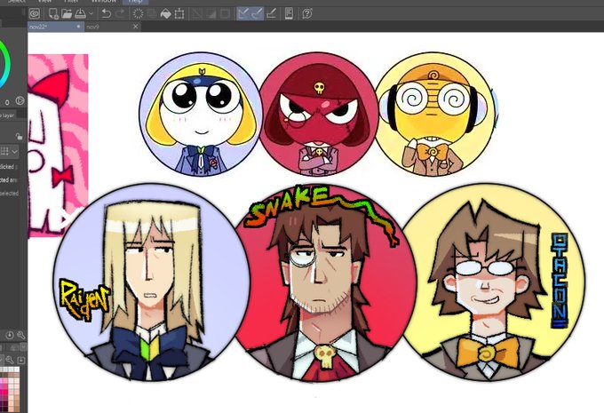Click the red Giroro frog badge

pos(318,115)
